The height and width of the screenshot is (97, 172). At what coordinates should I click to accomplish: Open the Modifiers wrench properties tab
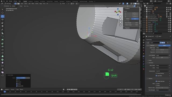(144, 56)
